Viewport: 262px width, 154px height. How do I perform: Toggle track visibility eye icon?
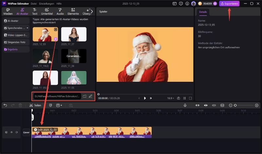11,132
